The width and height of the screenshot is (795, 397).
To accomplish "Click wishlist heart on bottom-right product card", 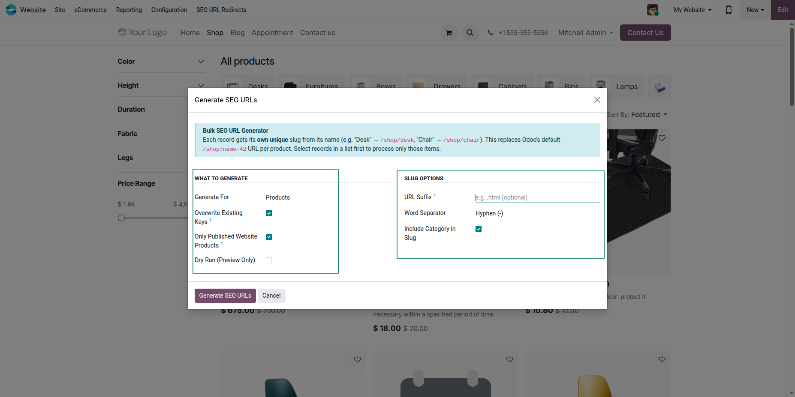I will coord(662,359).
